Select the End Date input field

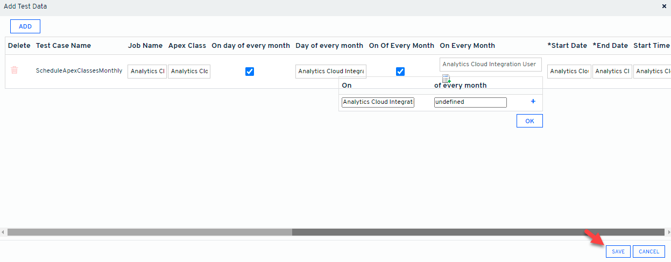point(612,72)
